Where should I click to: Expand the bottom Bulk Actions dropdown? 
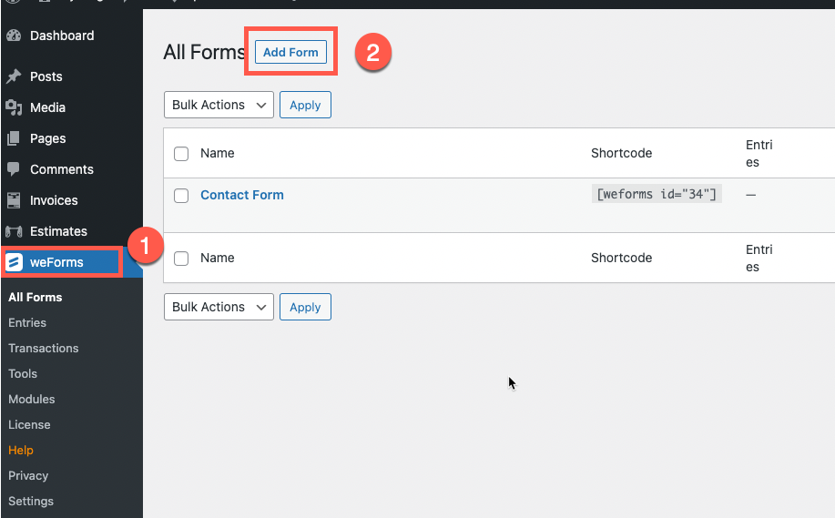(x=219, y=308)
